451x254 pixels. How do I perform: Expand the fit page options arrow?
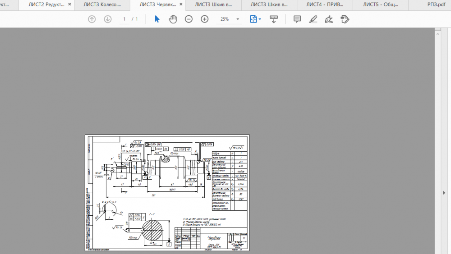pos(260,20)
